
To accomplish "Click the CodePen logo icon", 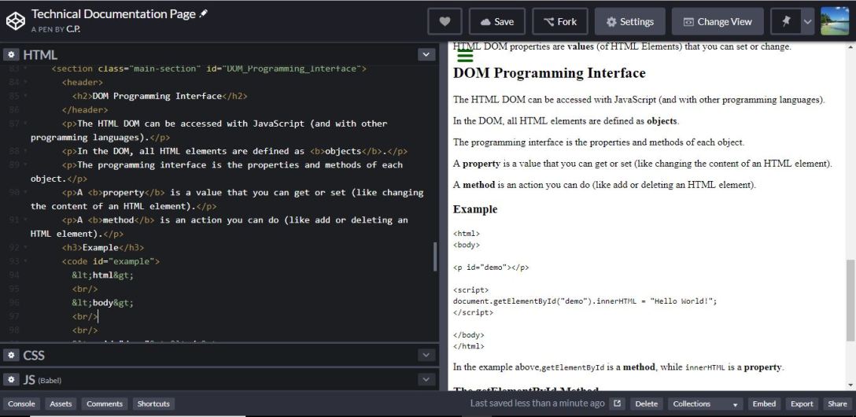I will coord(15,21).
